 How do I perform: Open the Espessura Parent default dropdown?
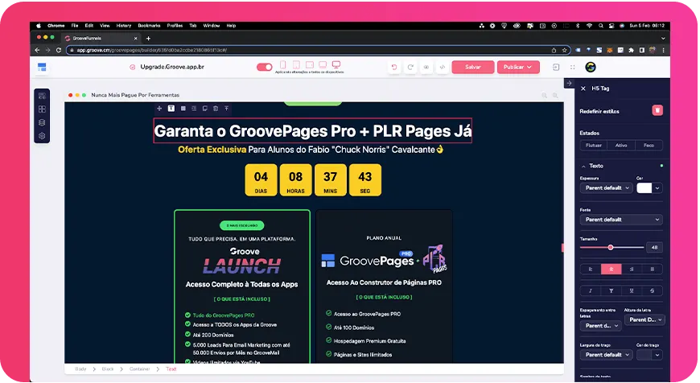(606, 188)
